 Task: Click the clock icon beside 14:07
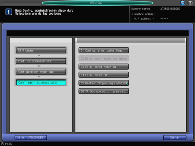tap(2, 144)
